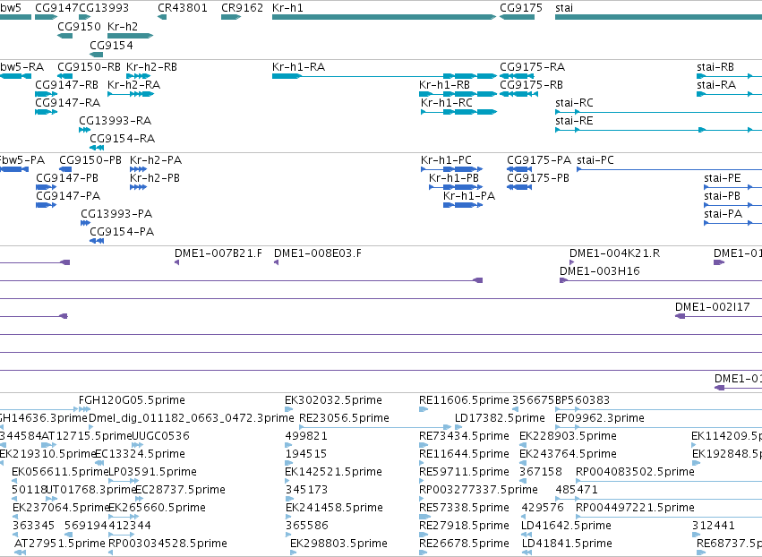The width and height of the screenshot is (762, 557).
Task: Open the stai gene label
Action: click(x=564, y=8)
